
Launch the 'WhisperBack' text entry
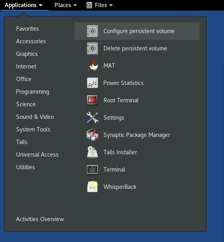coord(120,187)
